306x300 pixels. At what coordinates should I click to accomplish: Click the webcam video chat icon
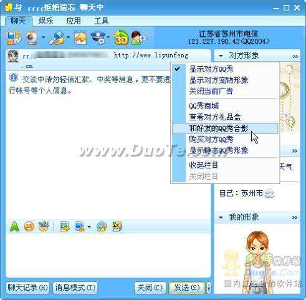click(x=32, y=38)
